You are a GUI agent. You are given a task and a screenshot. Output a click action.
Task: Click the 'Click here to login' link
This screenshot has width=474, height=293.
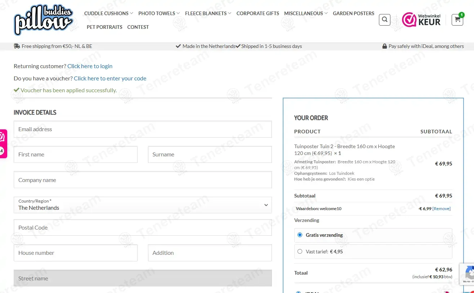[x=90, y=66]
